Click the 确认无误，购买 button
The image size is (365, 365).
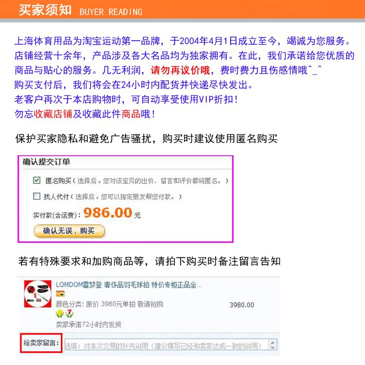point(70,231)
